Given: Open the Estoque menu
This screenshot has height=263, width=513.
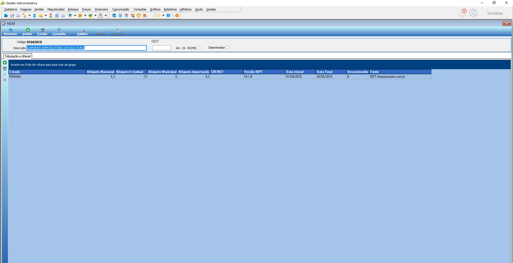Looking at the screenshot, I should click(73, 9).
